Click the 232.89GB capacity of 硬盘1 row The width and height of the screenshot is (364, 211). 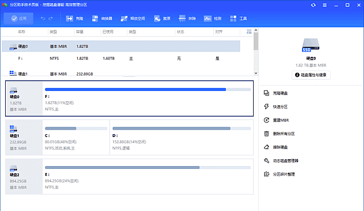85,74
